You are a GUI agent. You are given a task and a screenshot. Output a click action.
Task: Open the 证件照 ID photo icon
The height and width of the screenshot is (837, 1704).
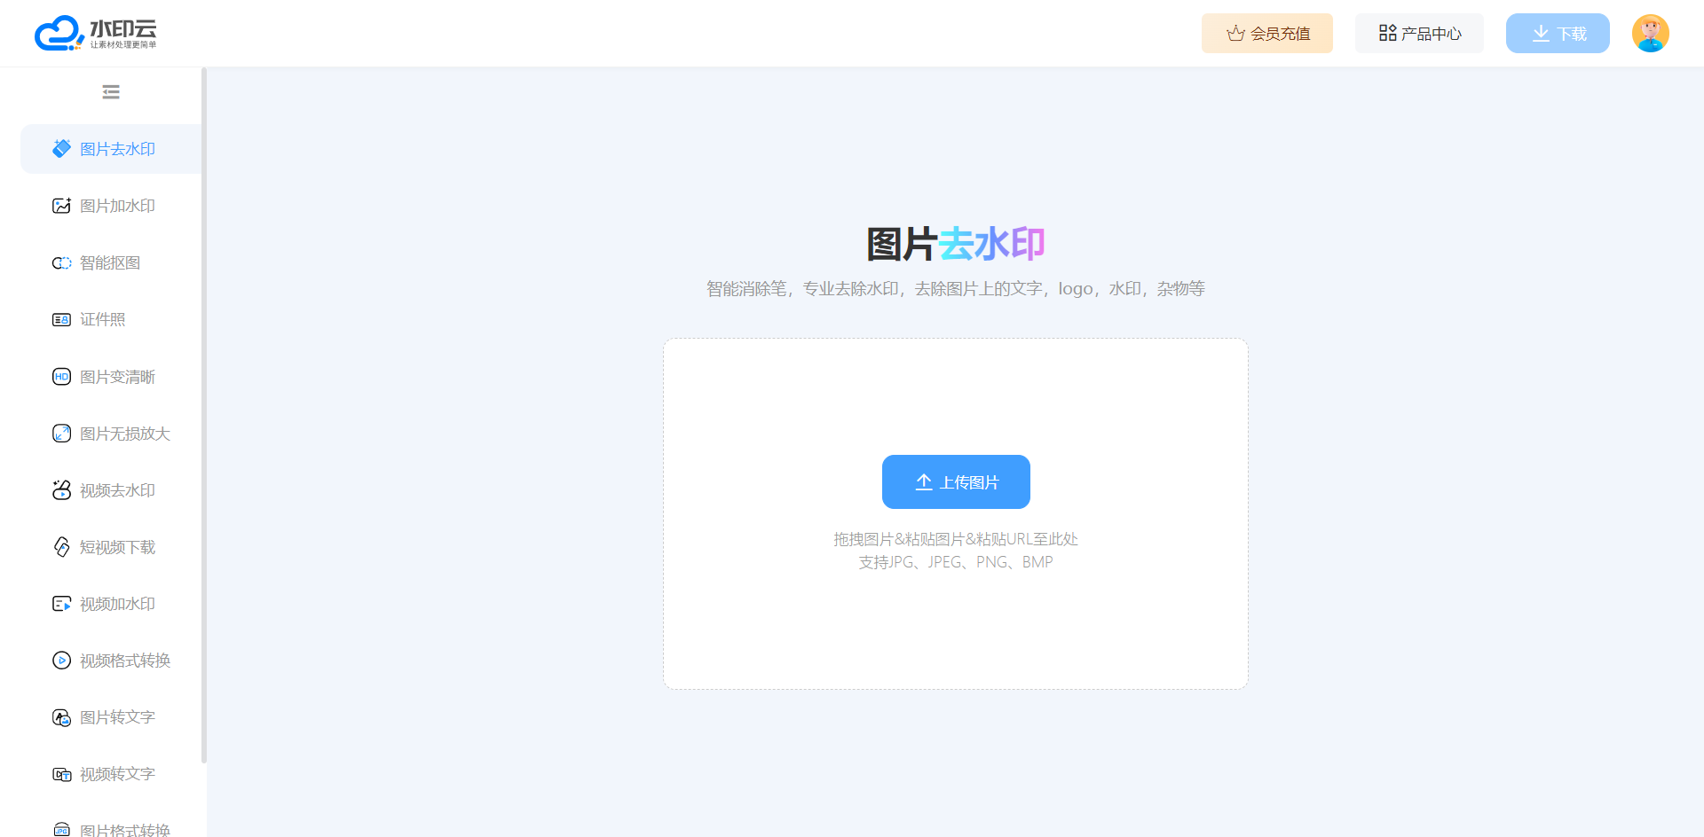61,320
